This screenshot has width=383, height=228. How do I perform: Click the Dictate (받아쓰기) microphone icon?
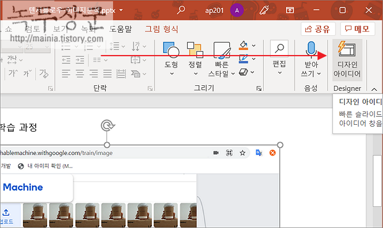click(x=311, y=48)
